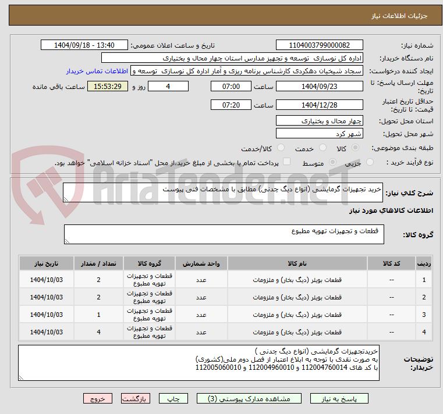The height and width of the screenshot is (414, 443).
Task: Click the نام دستگاه خریدار field
Action: [232, 58]
